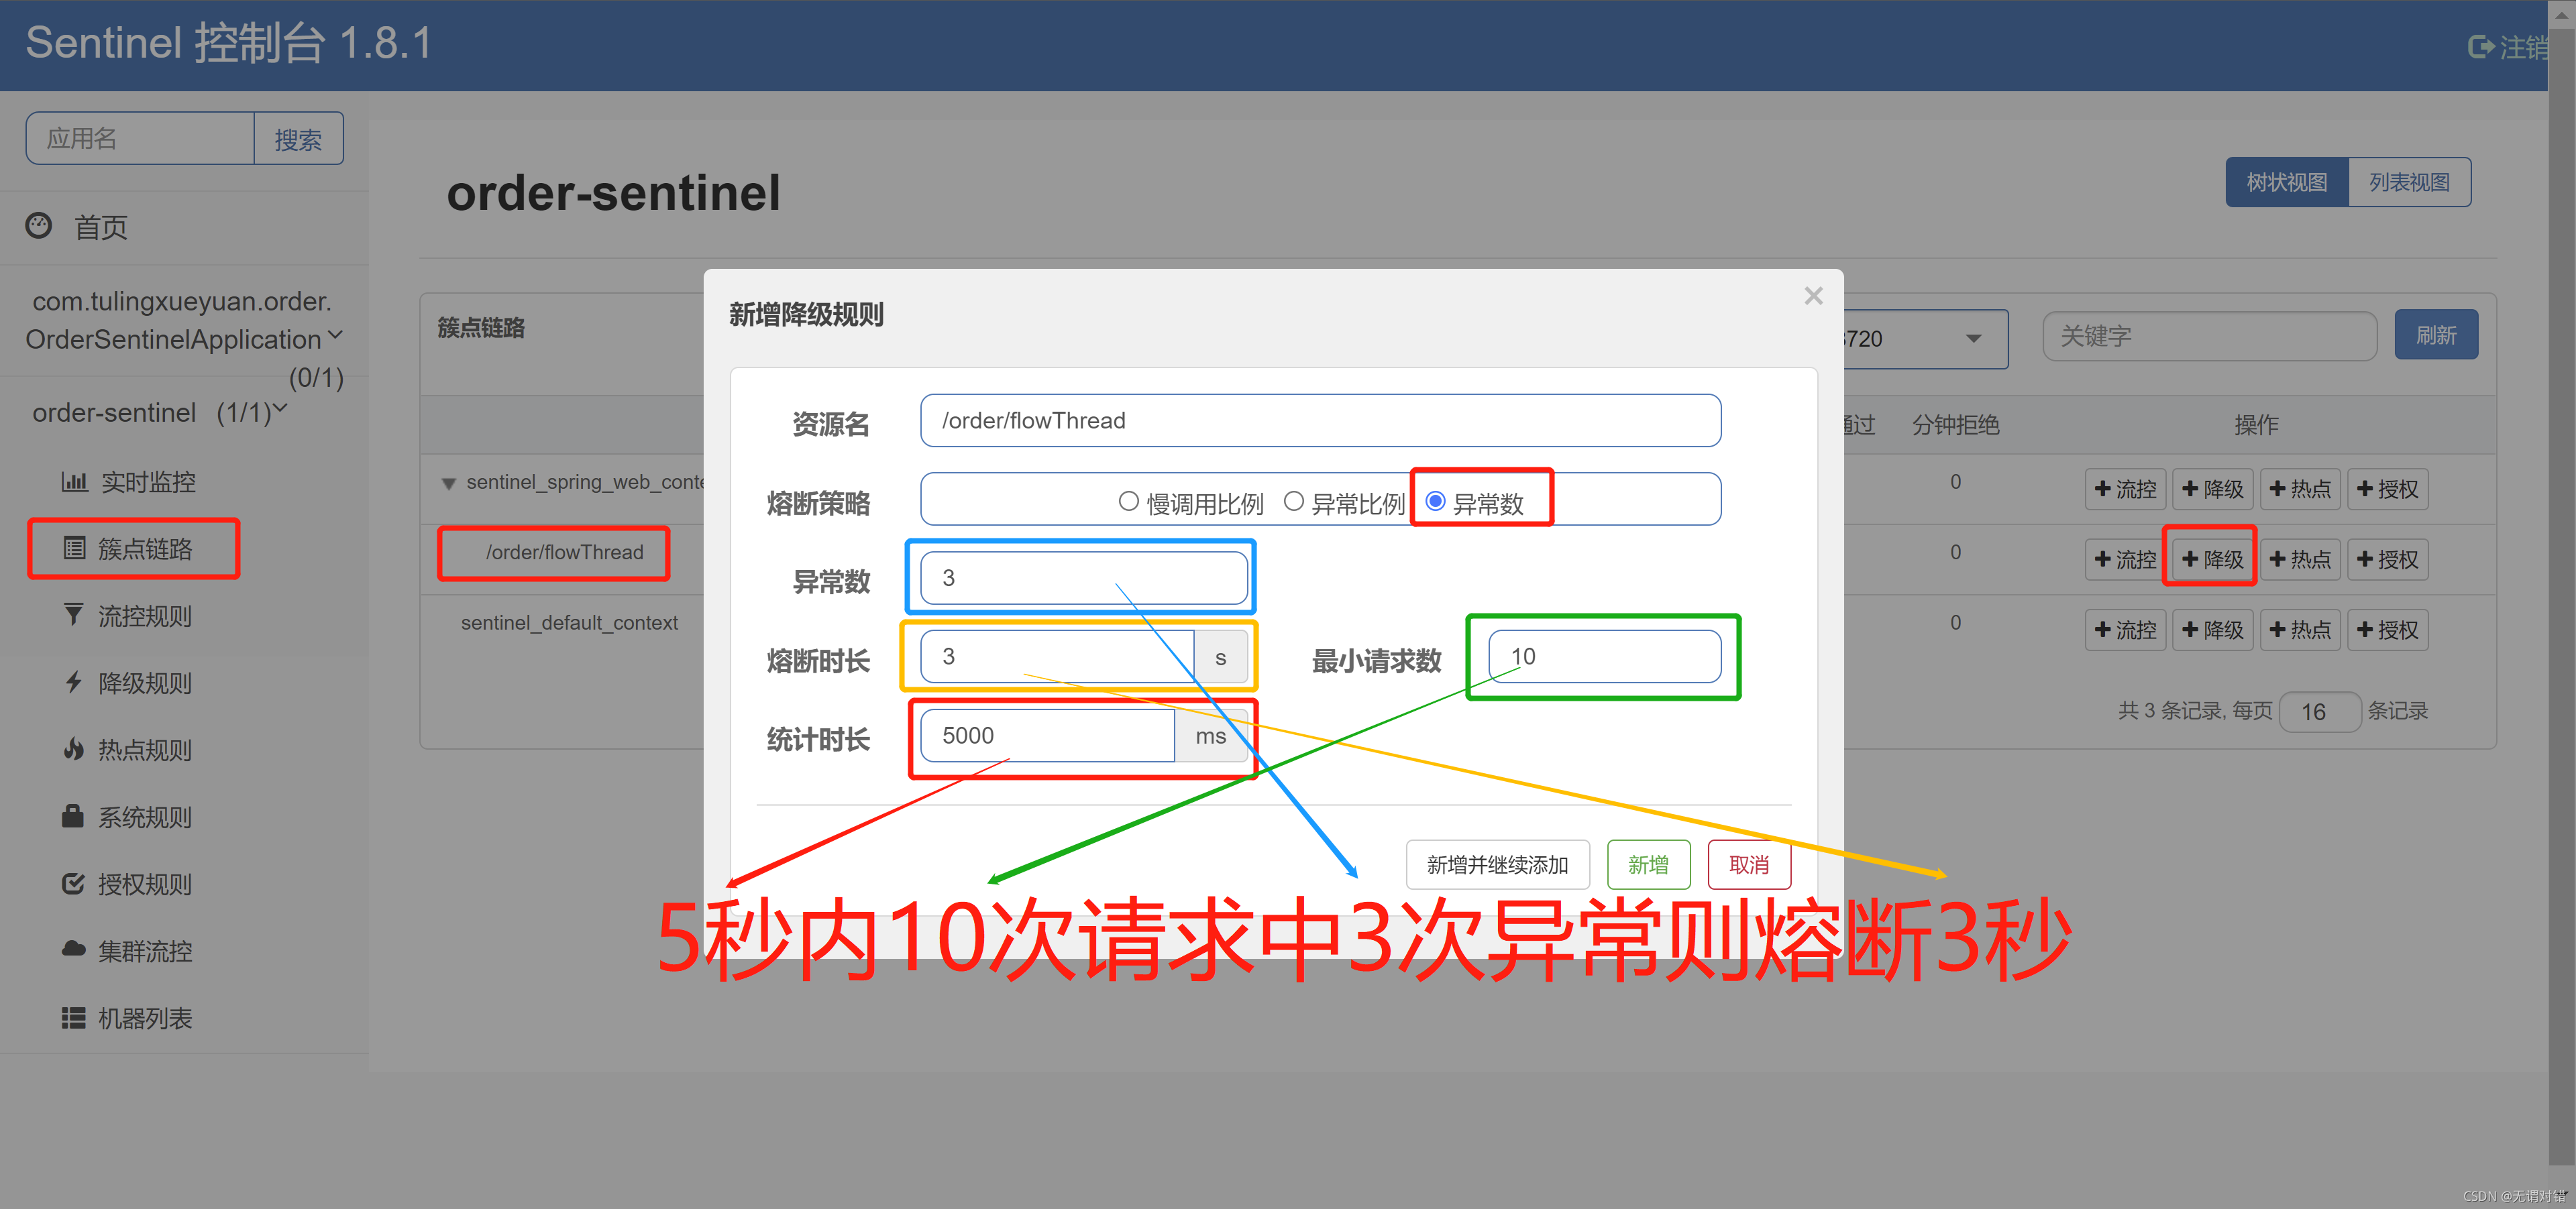Open the 首页 home dashboard icon

[39, 226]
